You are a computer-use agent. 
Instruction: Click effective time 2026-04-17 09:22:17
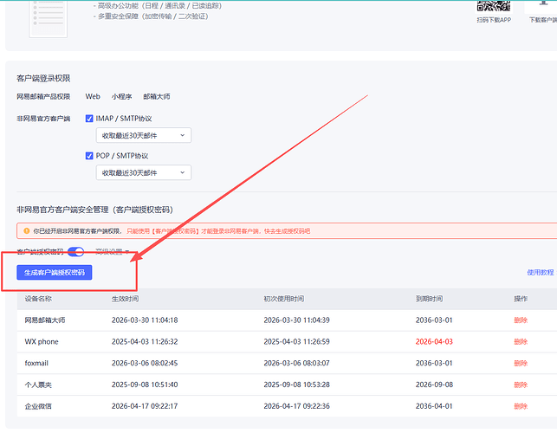[145, 406]
